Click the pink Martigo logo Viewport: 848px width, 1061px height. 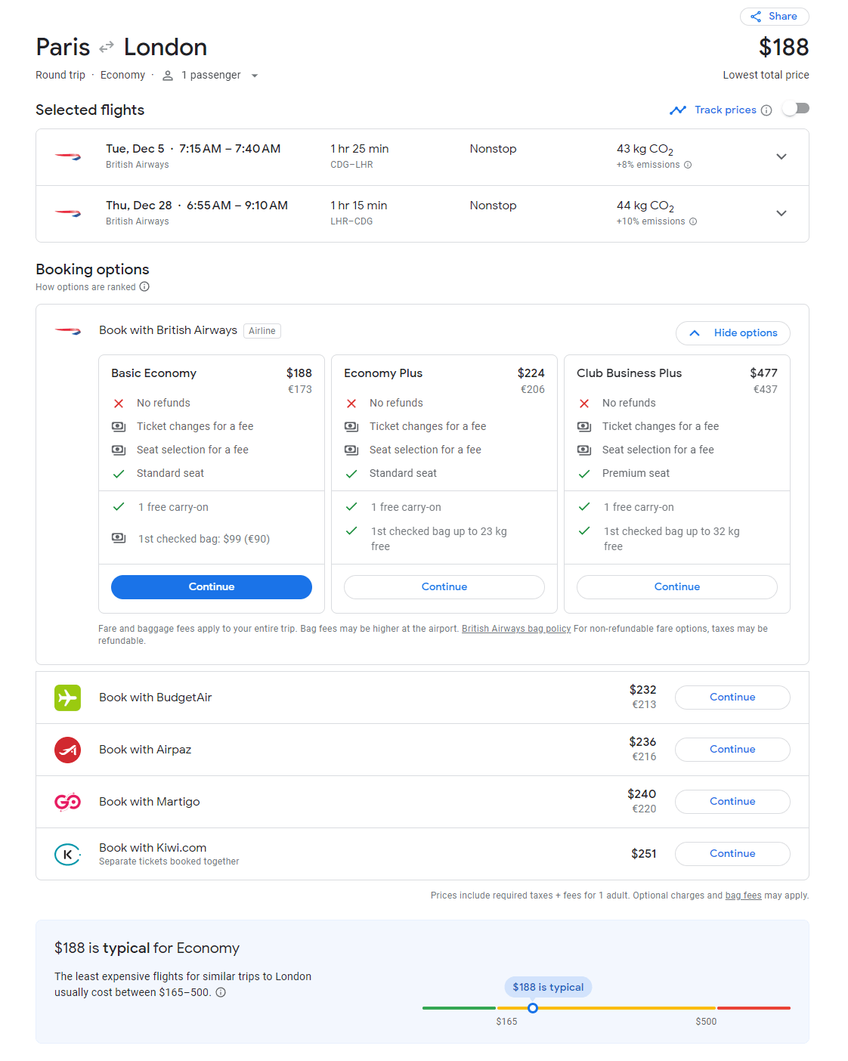pyautogui.click(x=67, y=802)
